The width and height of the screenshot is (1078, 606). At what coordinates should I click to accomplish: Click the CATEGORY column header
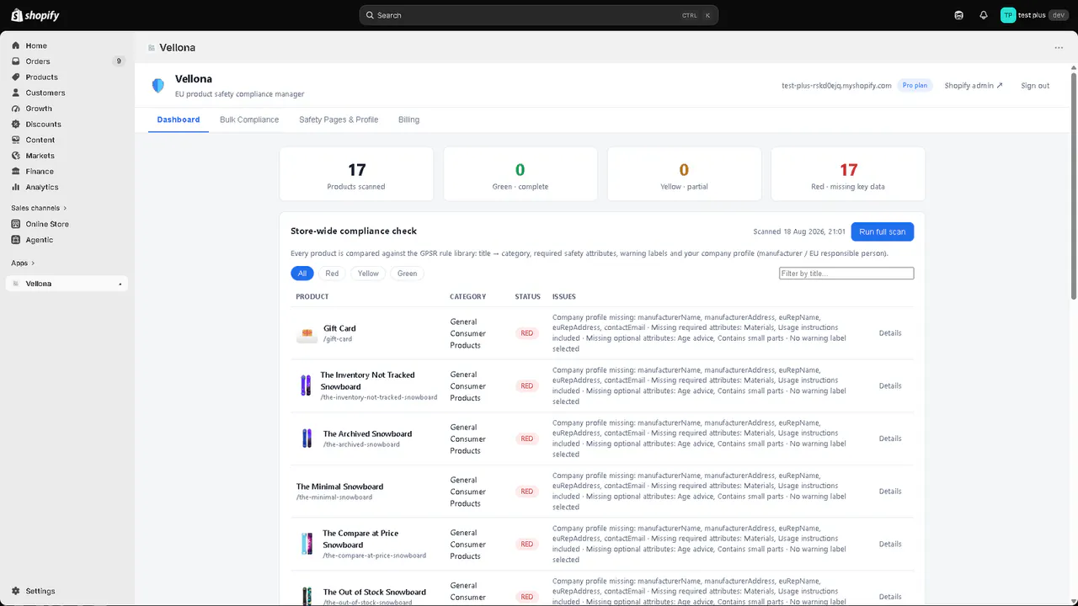coord(468,296)
